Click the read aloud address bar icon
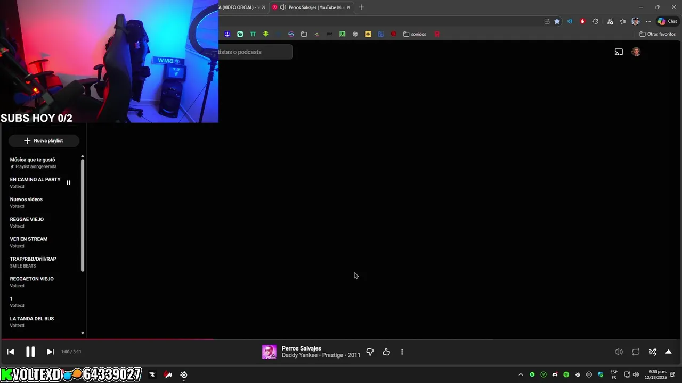The height and width of the screenshot is (383, 682). click(570, 21)
